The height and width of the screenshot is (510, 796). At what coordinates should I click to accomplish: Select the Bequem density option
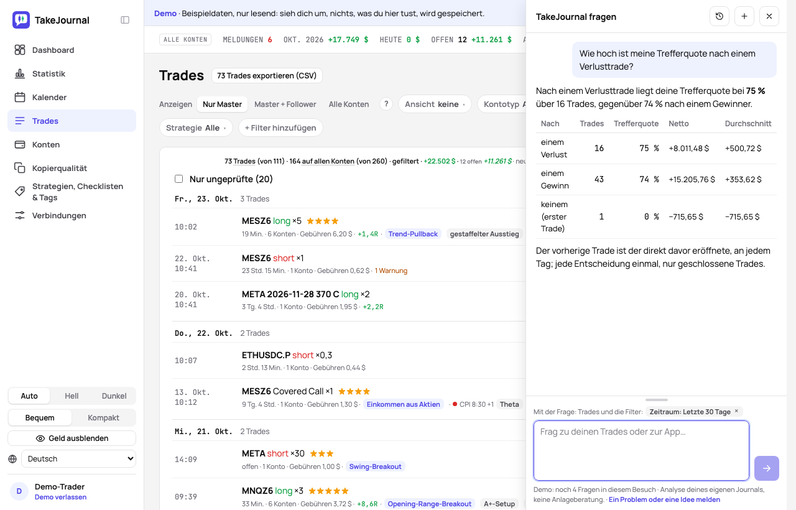tap(40, 418)
